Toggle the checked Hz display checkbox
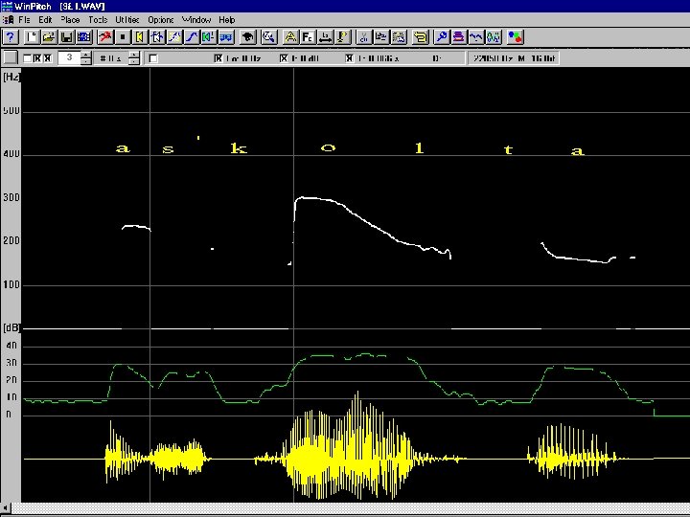Viewport: 690px width, 517px height. (x=218, y=58)
